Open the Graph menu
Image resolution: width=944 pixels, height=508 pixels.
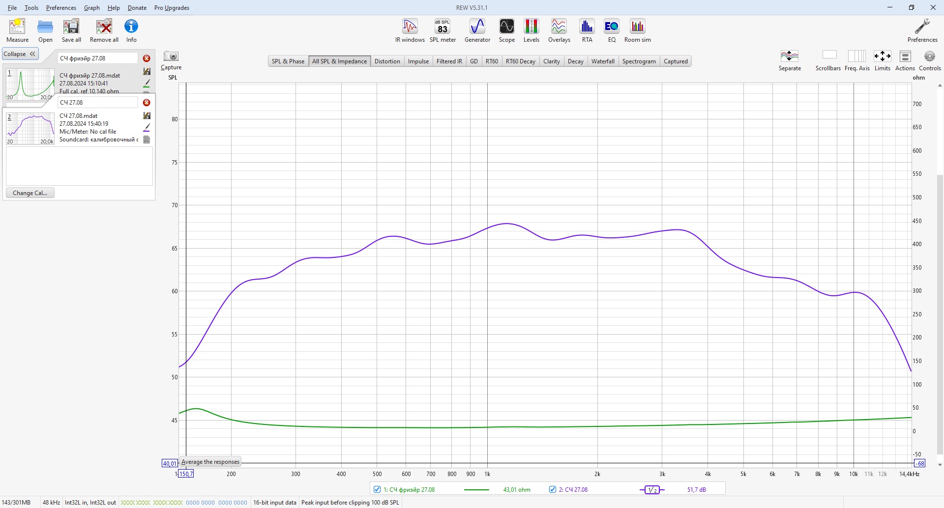click(92, 8)
